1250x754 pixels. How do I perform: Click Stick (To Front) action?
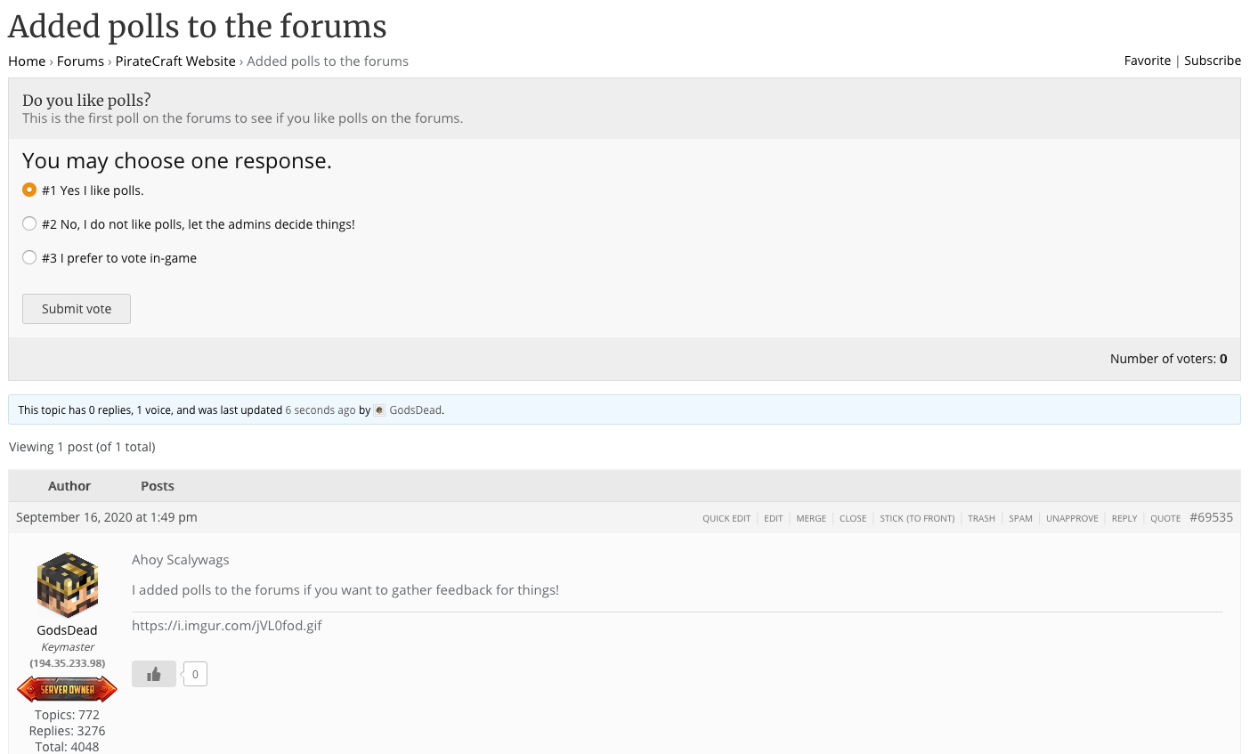tap(916, 518)
